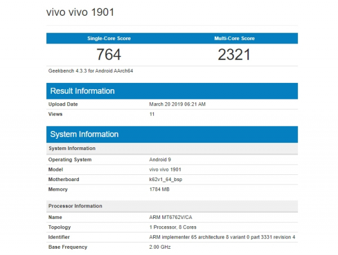Select the Android 9 value
This screenshot has height=255, width=338.
pyautogui.click(x=161, y=160)
